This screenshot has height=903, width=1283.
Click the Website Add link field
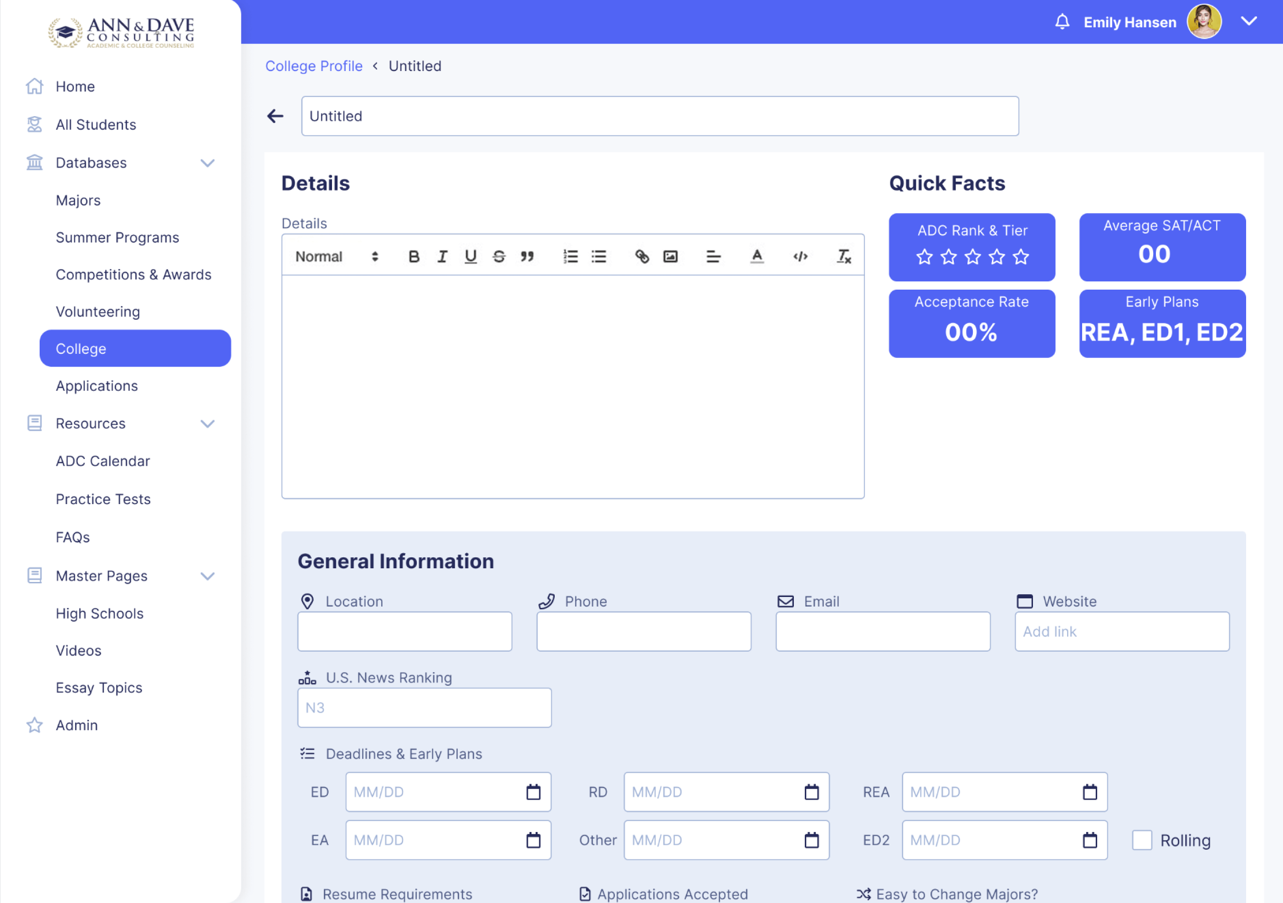[x=1122, y=632]
